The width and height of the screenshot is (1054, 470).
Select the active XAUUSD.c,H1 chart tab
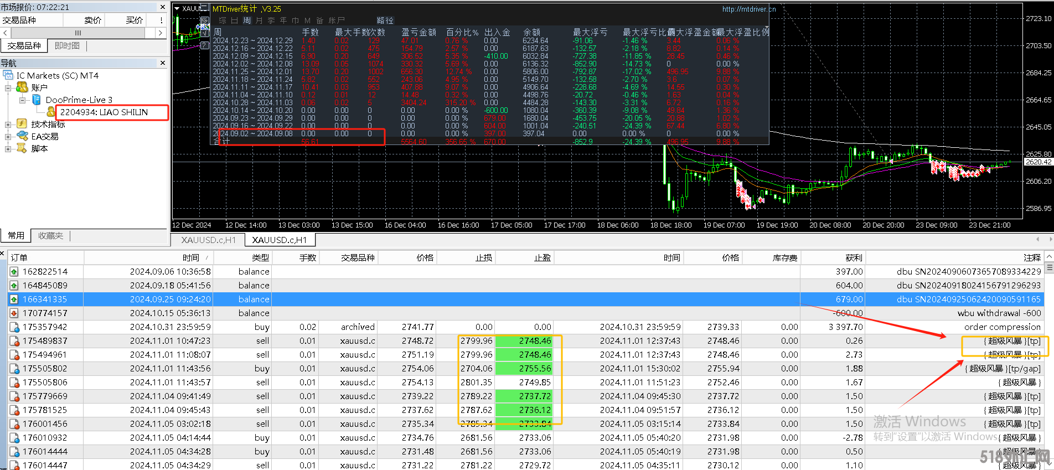280,240
